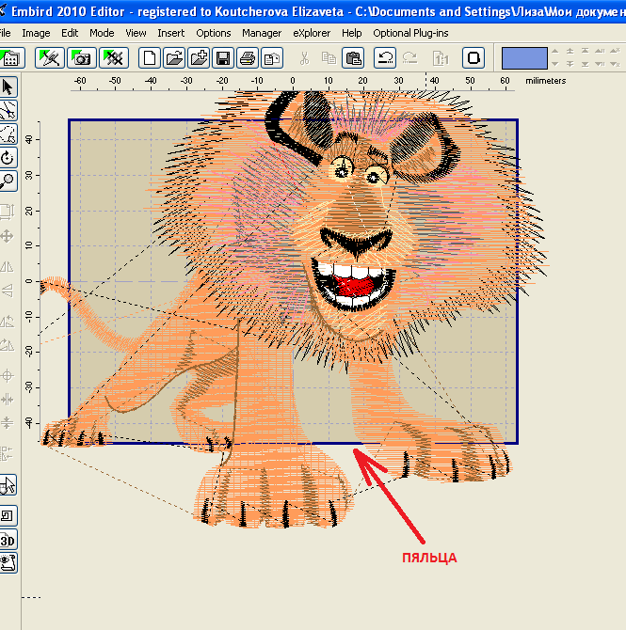Select the magnifier zoom tool
Image resolution: width=626 pixels, height=630 pixels.
(8, 181)
